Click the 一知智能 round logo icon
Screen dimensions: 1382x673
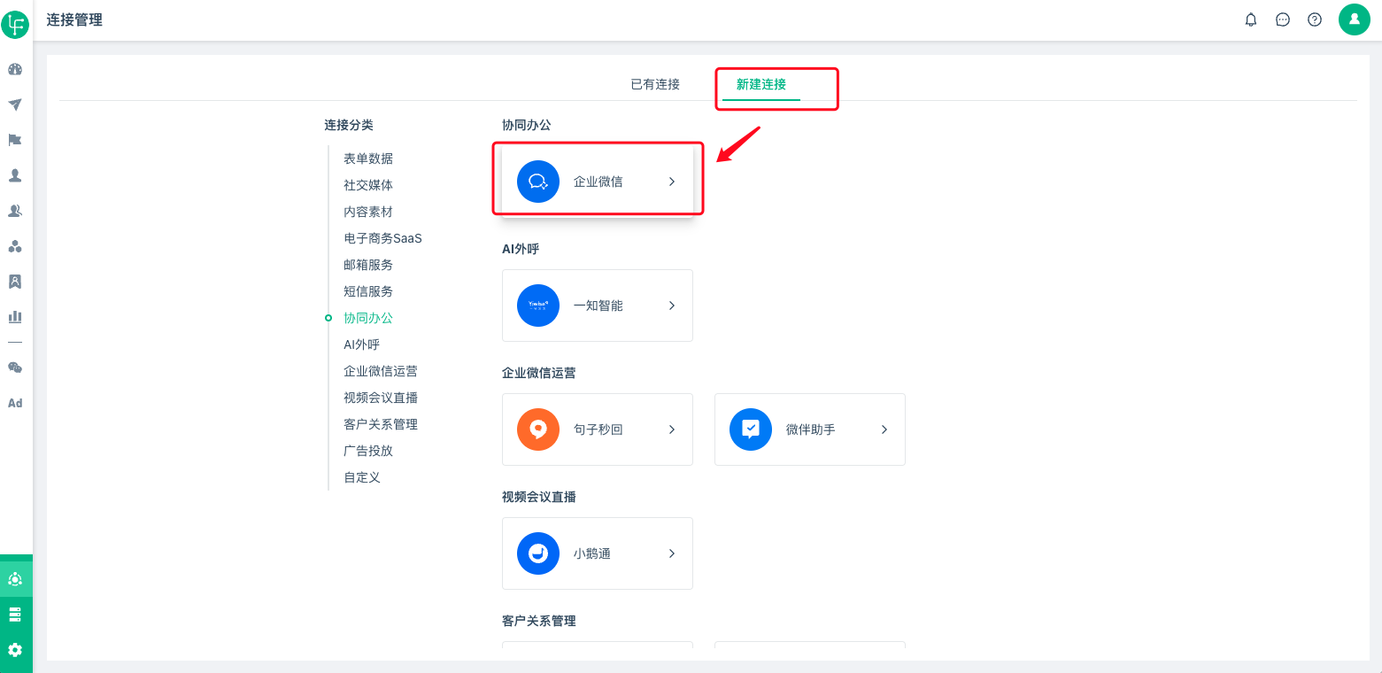[x=538, y=306]
